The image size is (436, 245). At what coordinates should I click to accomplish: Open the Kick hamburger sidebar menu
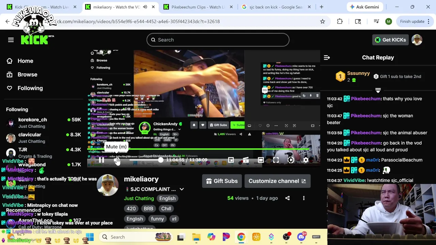point(11,40)
